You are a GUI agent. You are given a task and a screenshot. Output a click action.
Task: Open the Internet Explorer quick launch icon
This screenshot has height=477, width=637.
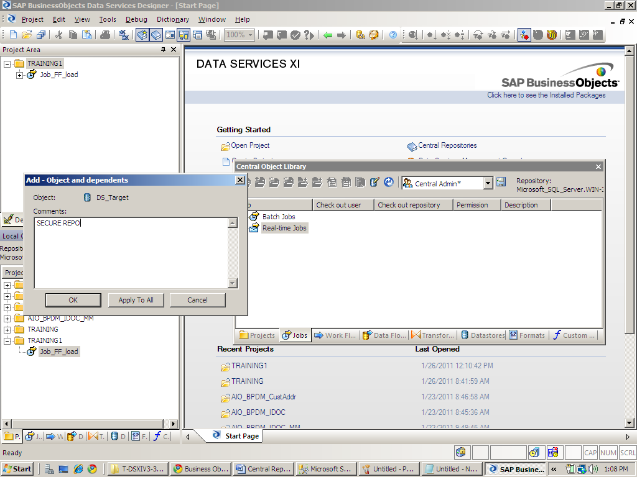pyautogui.click(x=78, y=470)
